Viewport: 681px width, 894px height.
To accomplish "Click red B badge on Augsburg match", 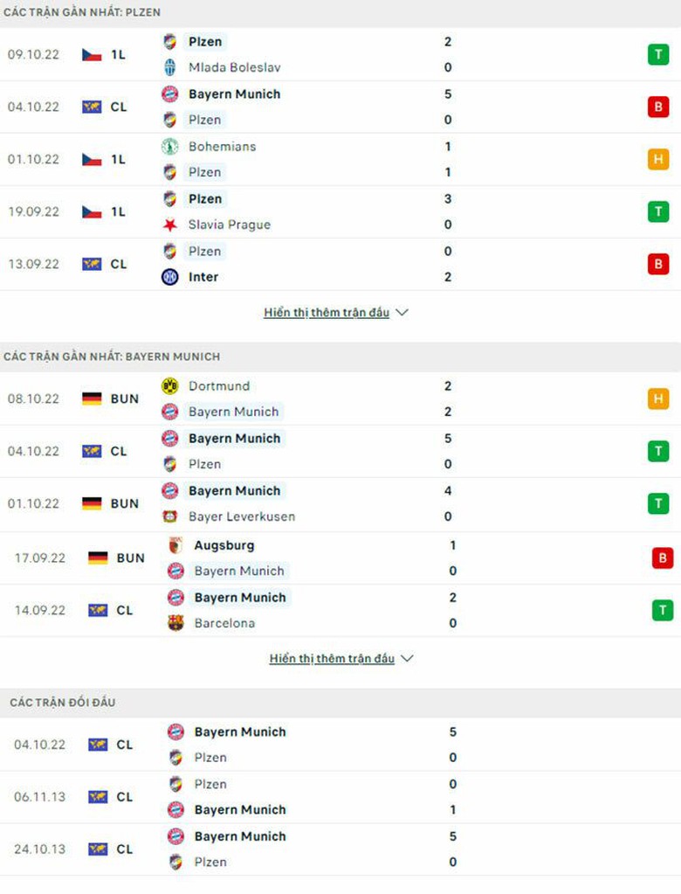I will pos(663,558).
